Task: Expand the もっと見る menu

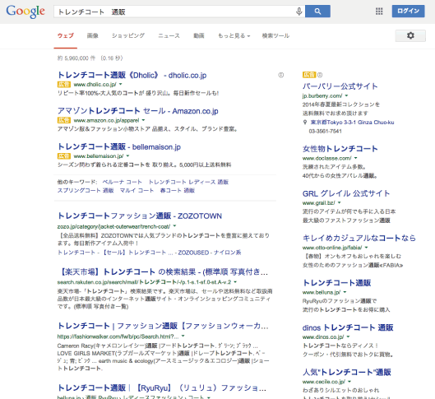Action: [x=234, y=35]
